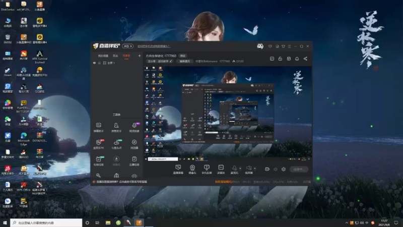Expand the microphone options arrow
Viewport: 403px width, 227px height.
tap(240, 168)
